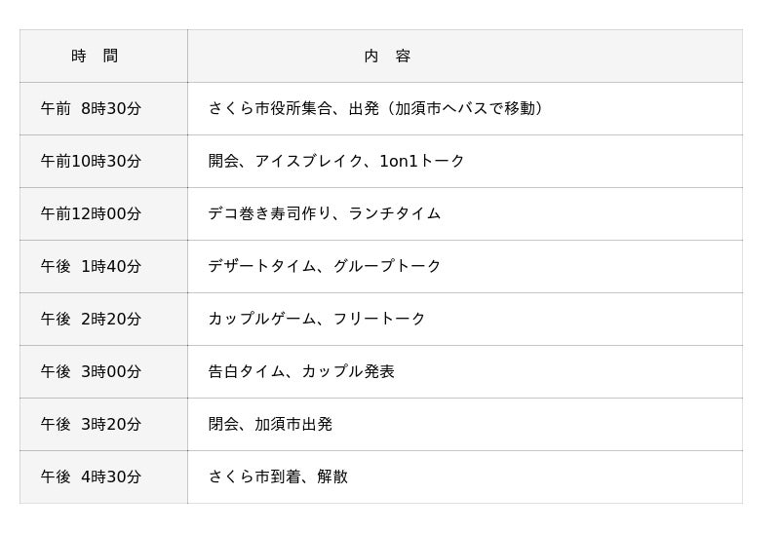
Task: Select the 午前10時30分 time cell
Action: tap(91, 162)
